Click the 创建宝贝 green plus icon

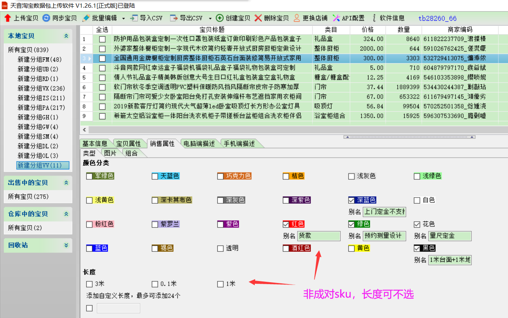[220, 18]
